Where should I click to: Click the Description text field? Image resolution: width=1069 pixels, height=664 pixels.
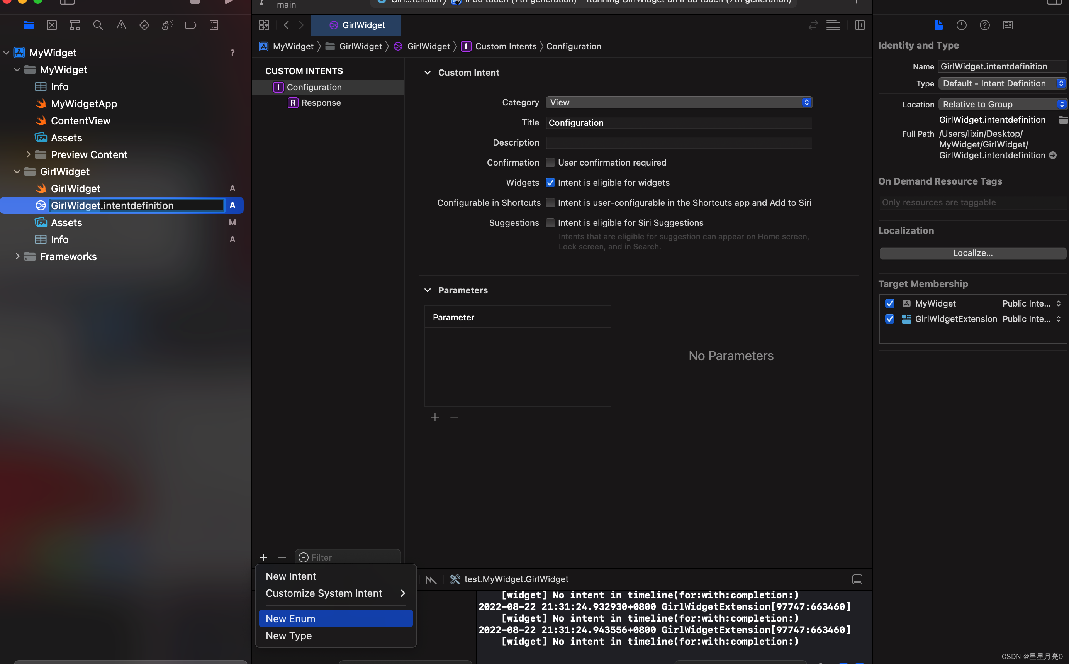679,143
